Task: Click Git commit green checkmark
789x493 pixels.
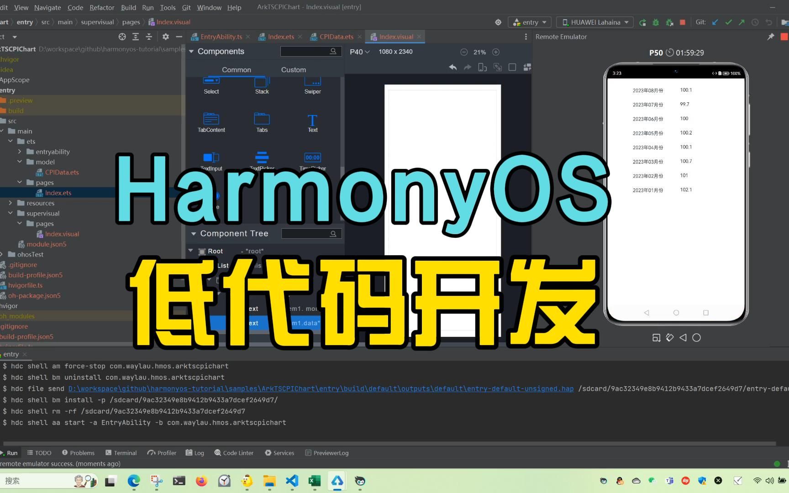Action: point(728,22)
